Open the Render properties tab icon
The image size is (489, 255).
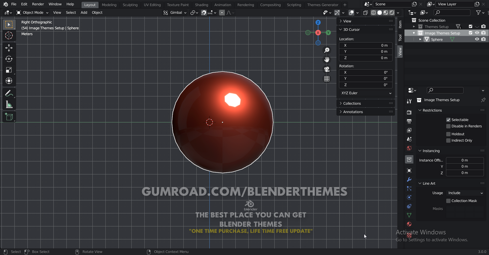(409, 112)
